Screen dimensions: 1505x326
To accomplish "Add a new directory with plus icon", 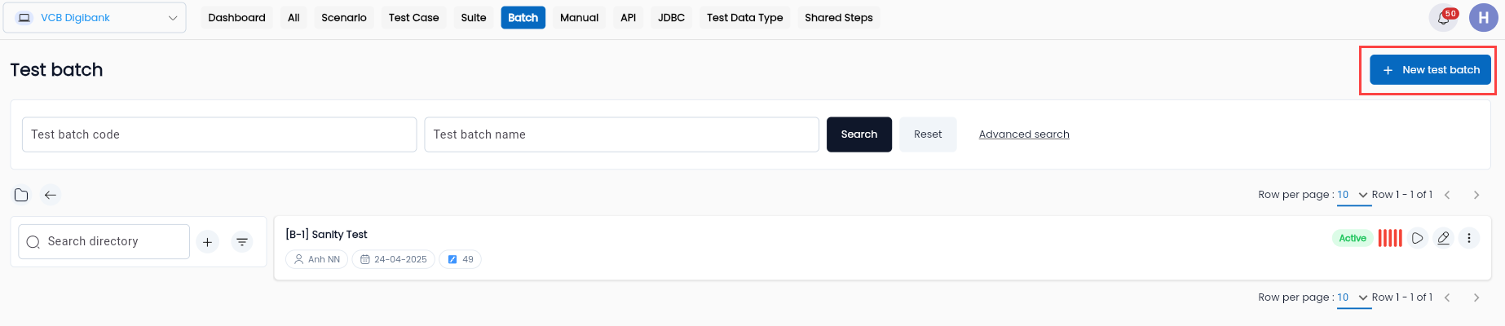I will 208,242.
